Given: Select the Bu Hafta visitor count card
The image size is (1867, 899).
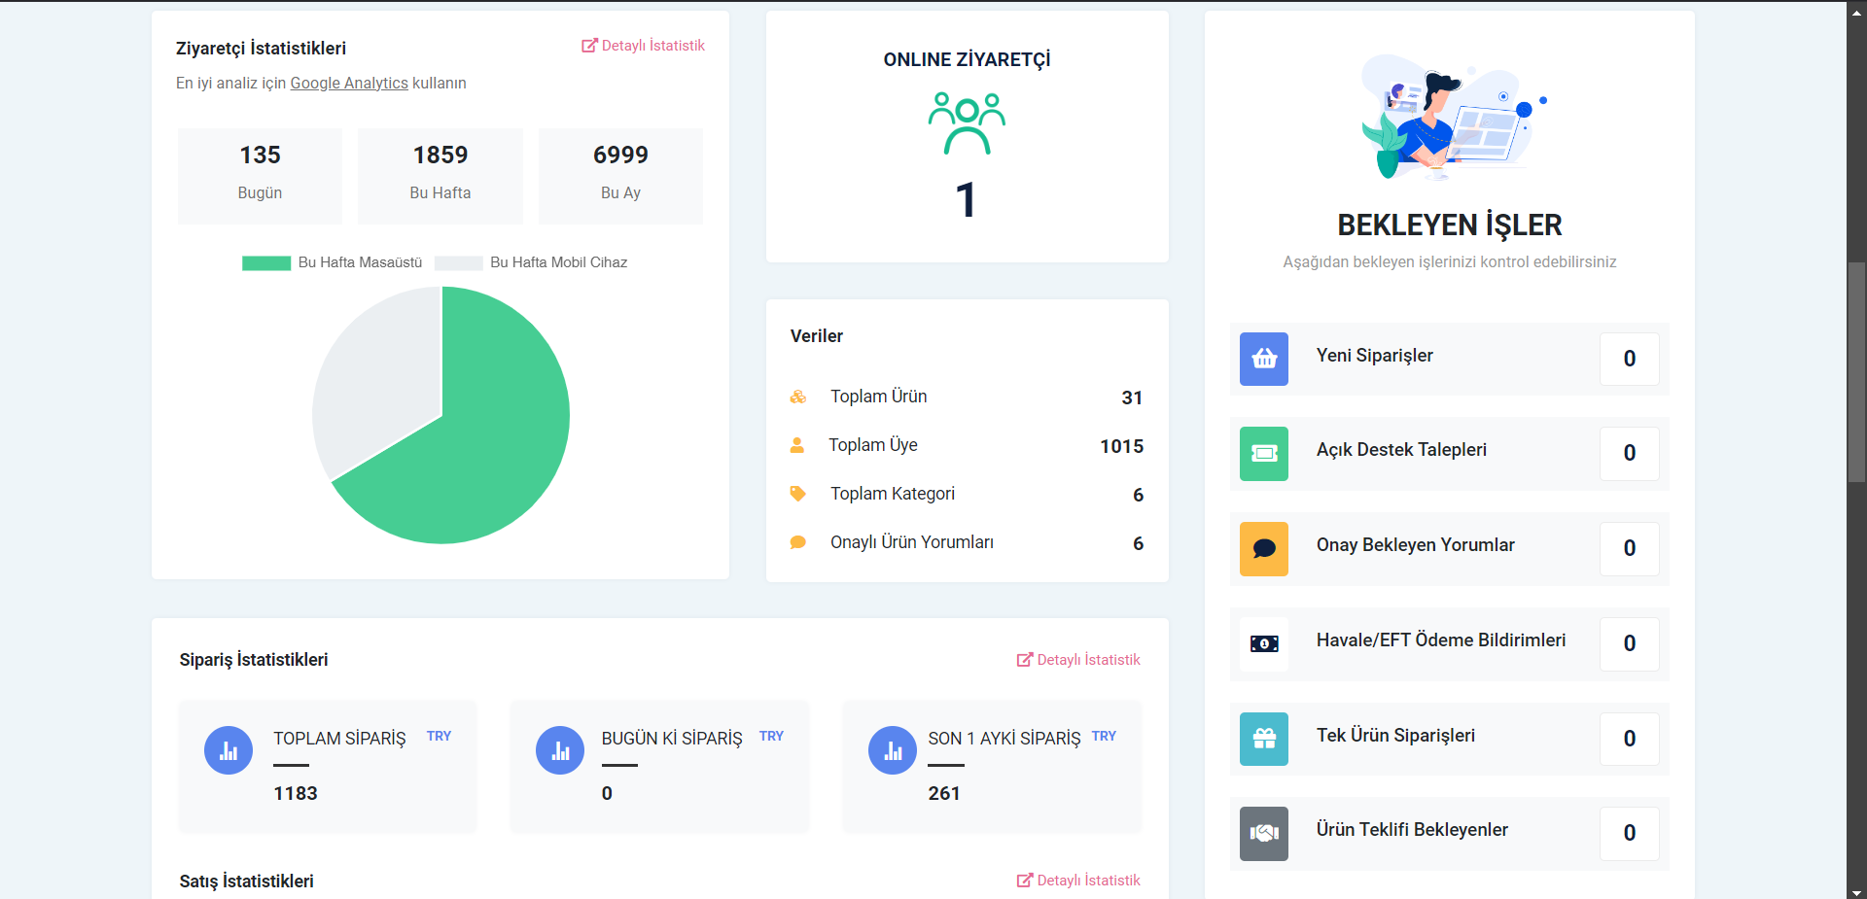Looking at the screenshot, I should tap(440, 176).
